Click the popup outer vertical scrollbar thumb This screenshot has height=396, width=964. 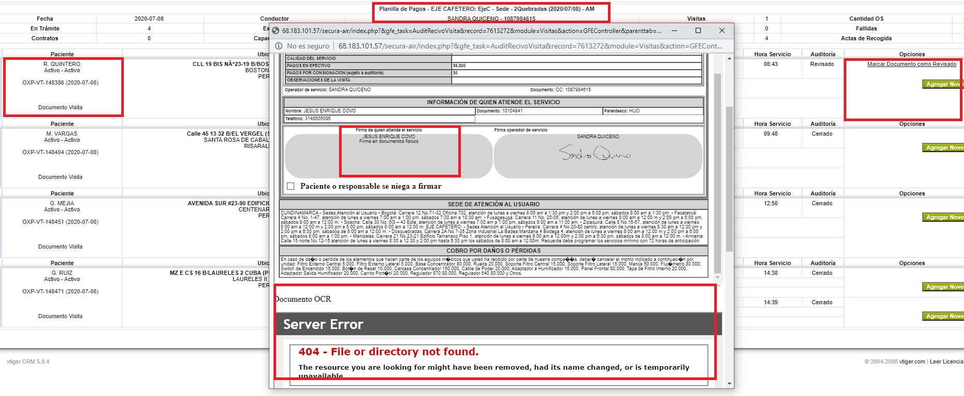click(x=729, y=179)
